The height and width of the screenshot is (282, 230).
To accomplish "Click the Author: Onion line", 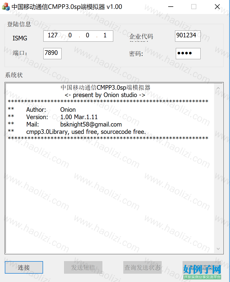I will [51, 110].
